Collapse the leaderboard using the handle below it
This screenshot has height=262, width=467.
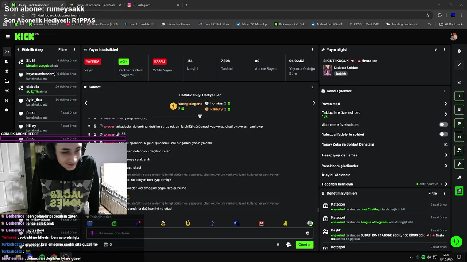[x=200, y=116]
